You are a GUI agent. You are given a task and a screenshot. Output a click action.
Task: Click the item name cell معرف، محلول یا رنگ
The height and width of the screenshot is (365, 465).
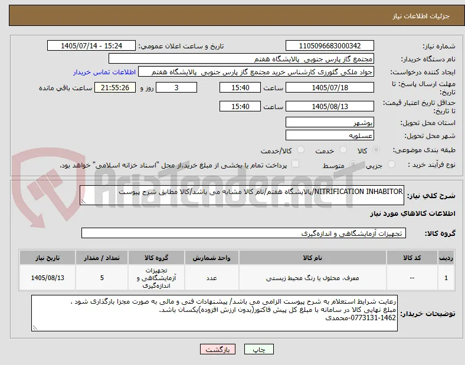coord(313,278)
